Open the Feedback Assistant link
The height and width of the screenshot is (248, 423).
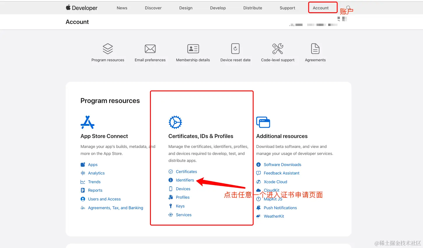click(282, 173)
